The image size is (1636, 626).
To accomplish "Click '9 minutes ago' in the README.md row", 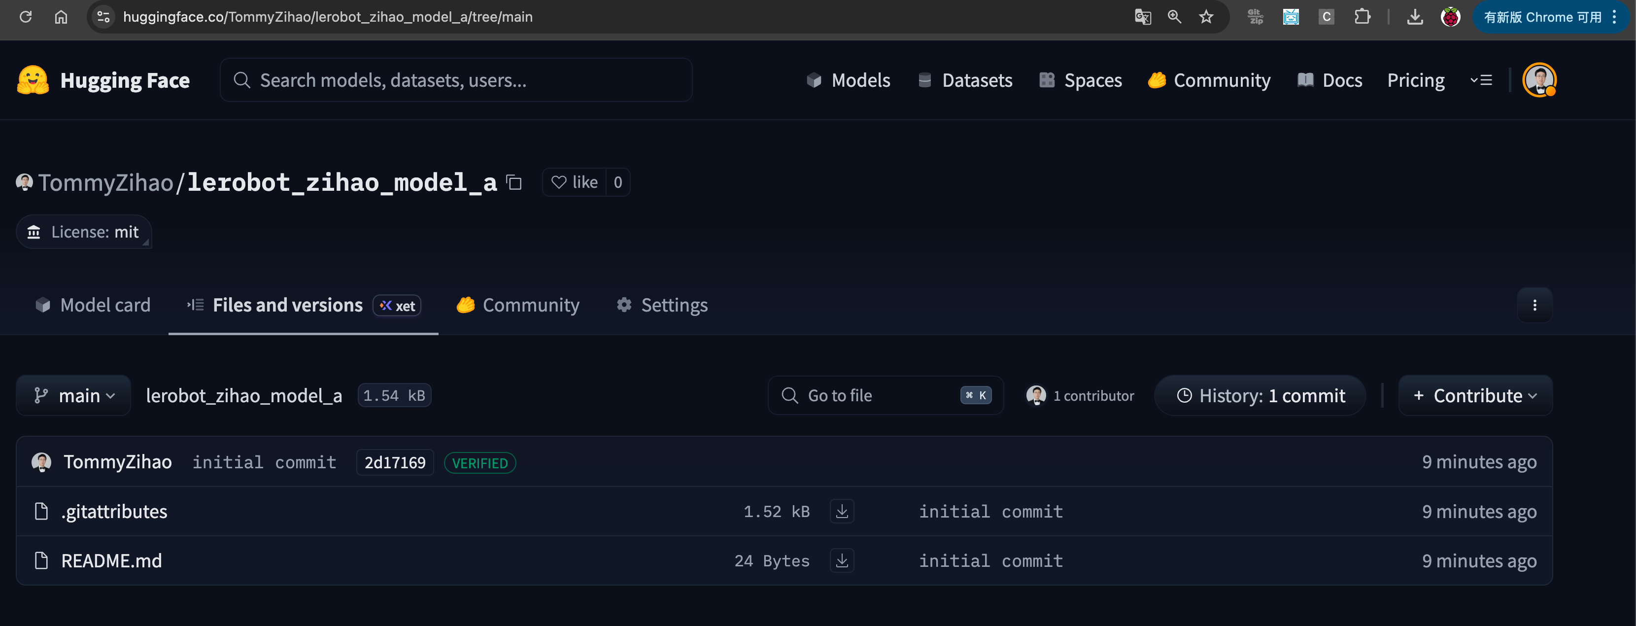I will 1479,560.
